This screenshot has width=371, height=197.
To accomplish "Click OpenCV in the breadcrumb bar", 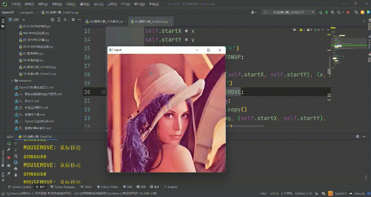I will [x=8, y=12].
